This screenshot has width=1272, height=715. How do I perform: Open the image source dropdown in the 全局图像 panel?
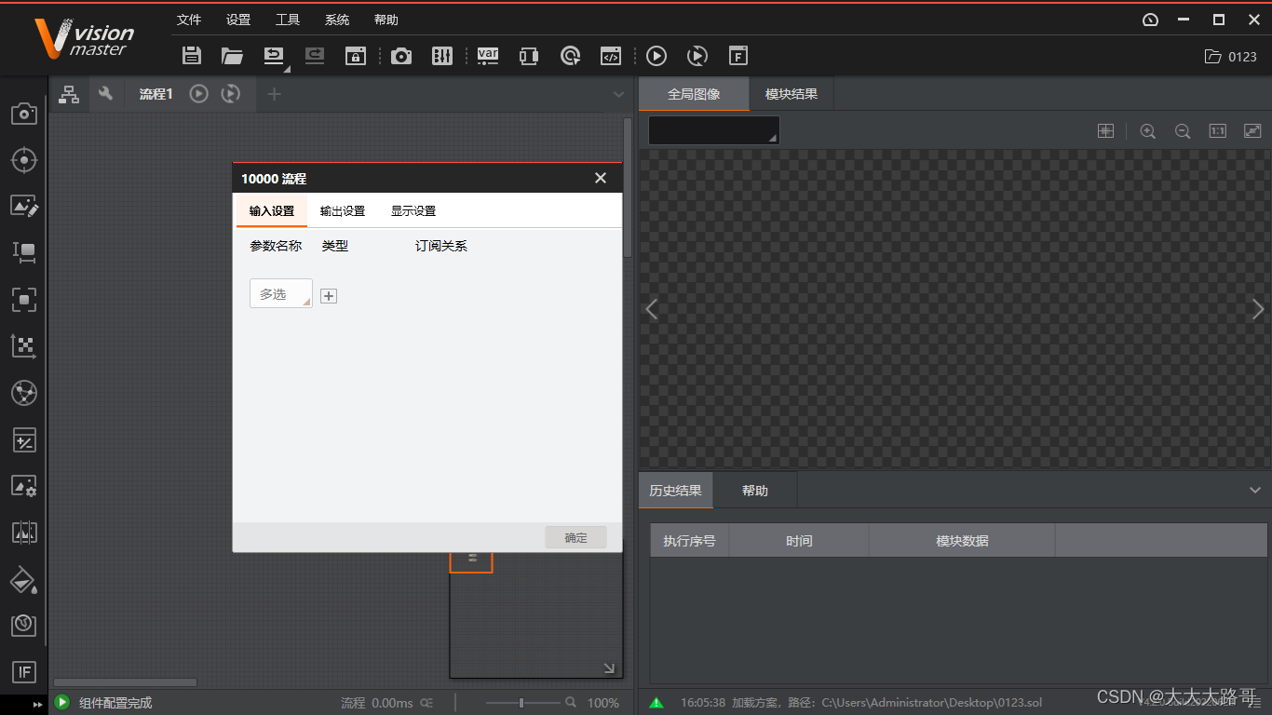click(714, 131)
